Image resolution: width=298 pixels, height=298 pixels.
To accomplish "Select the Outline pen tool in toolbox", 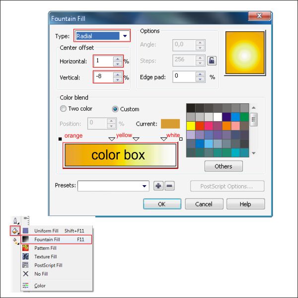I will point(15,221).
